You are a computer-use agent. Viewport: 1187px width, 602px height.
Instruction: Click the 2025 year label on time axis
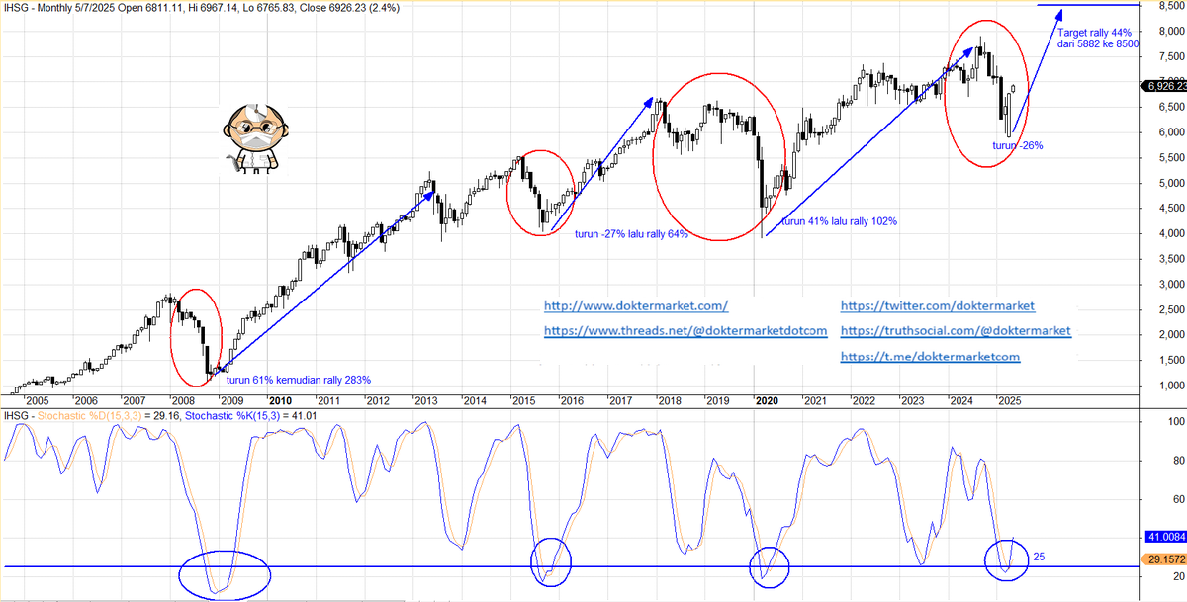point(1009,401)
